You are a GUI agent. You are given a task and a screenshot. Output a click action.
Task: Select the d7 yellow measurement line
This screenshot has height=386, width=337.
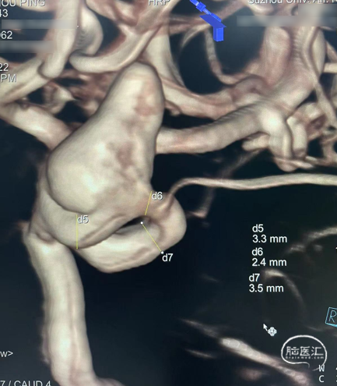pyautogui.click(x=152, y=238)
